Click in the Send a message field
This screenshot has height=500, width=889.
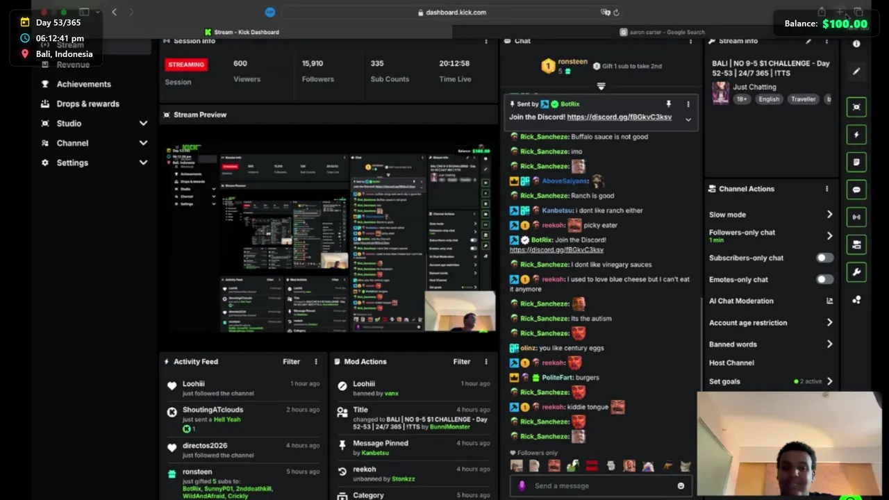click(601, 485)
